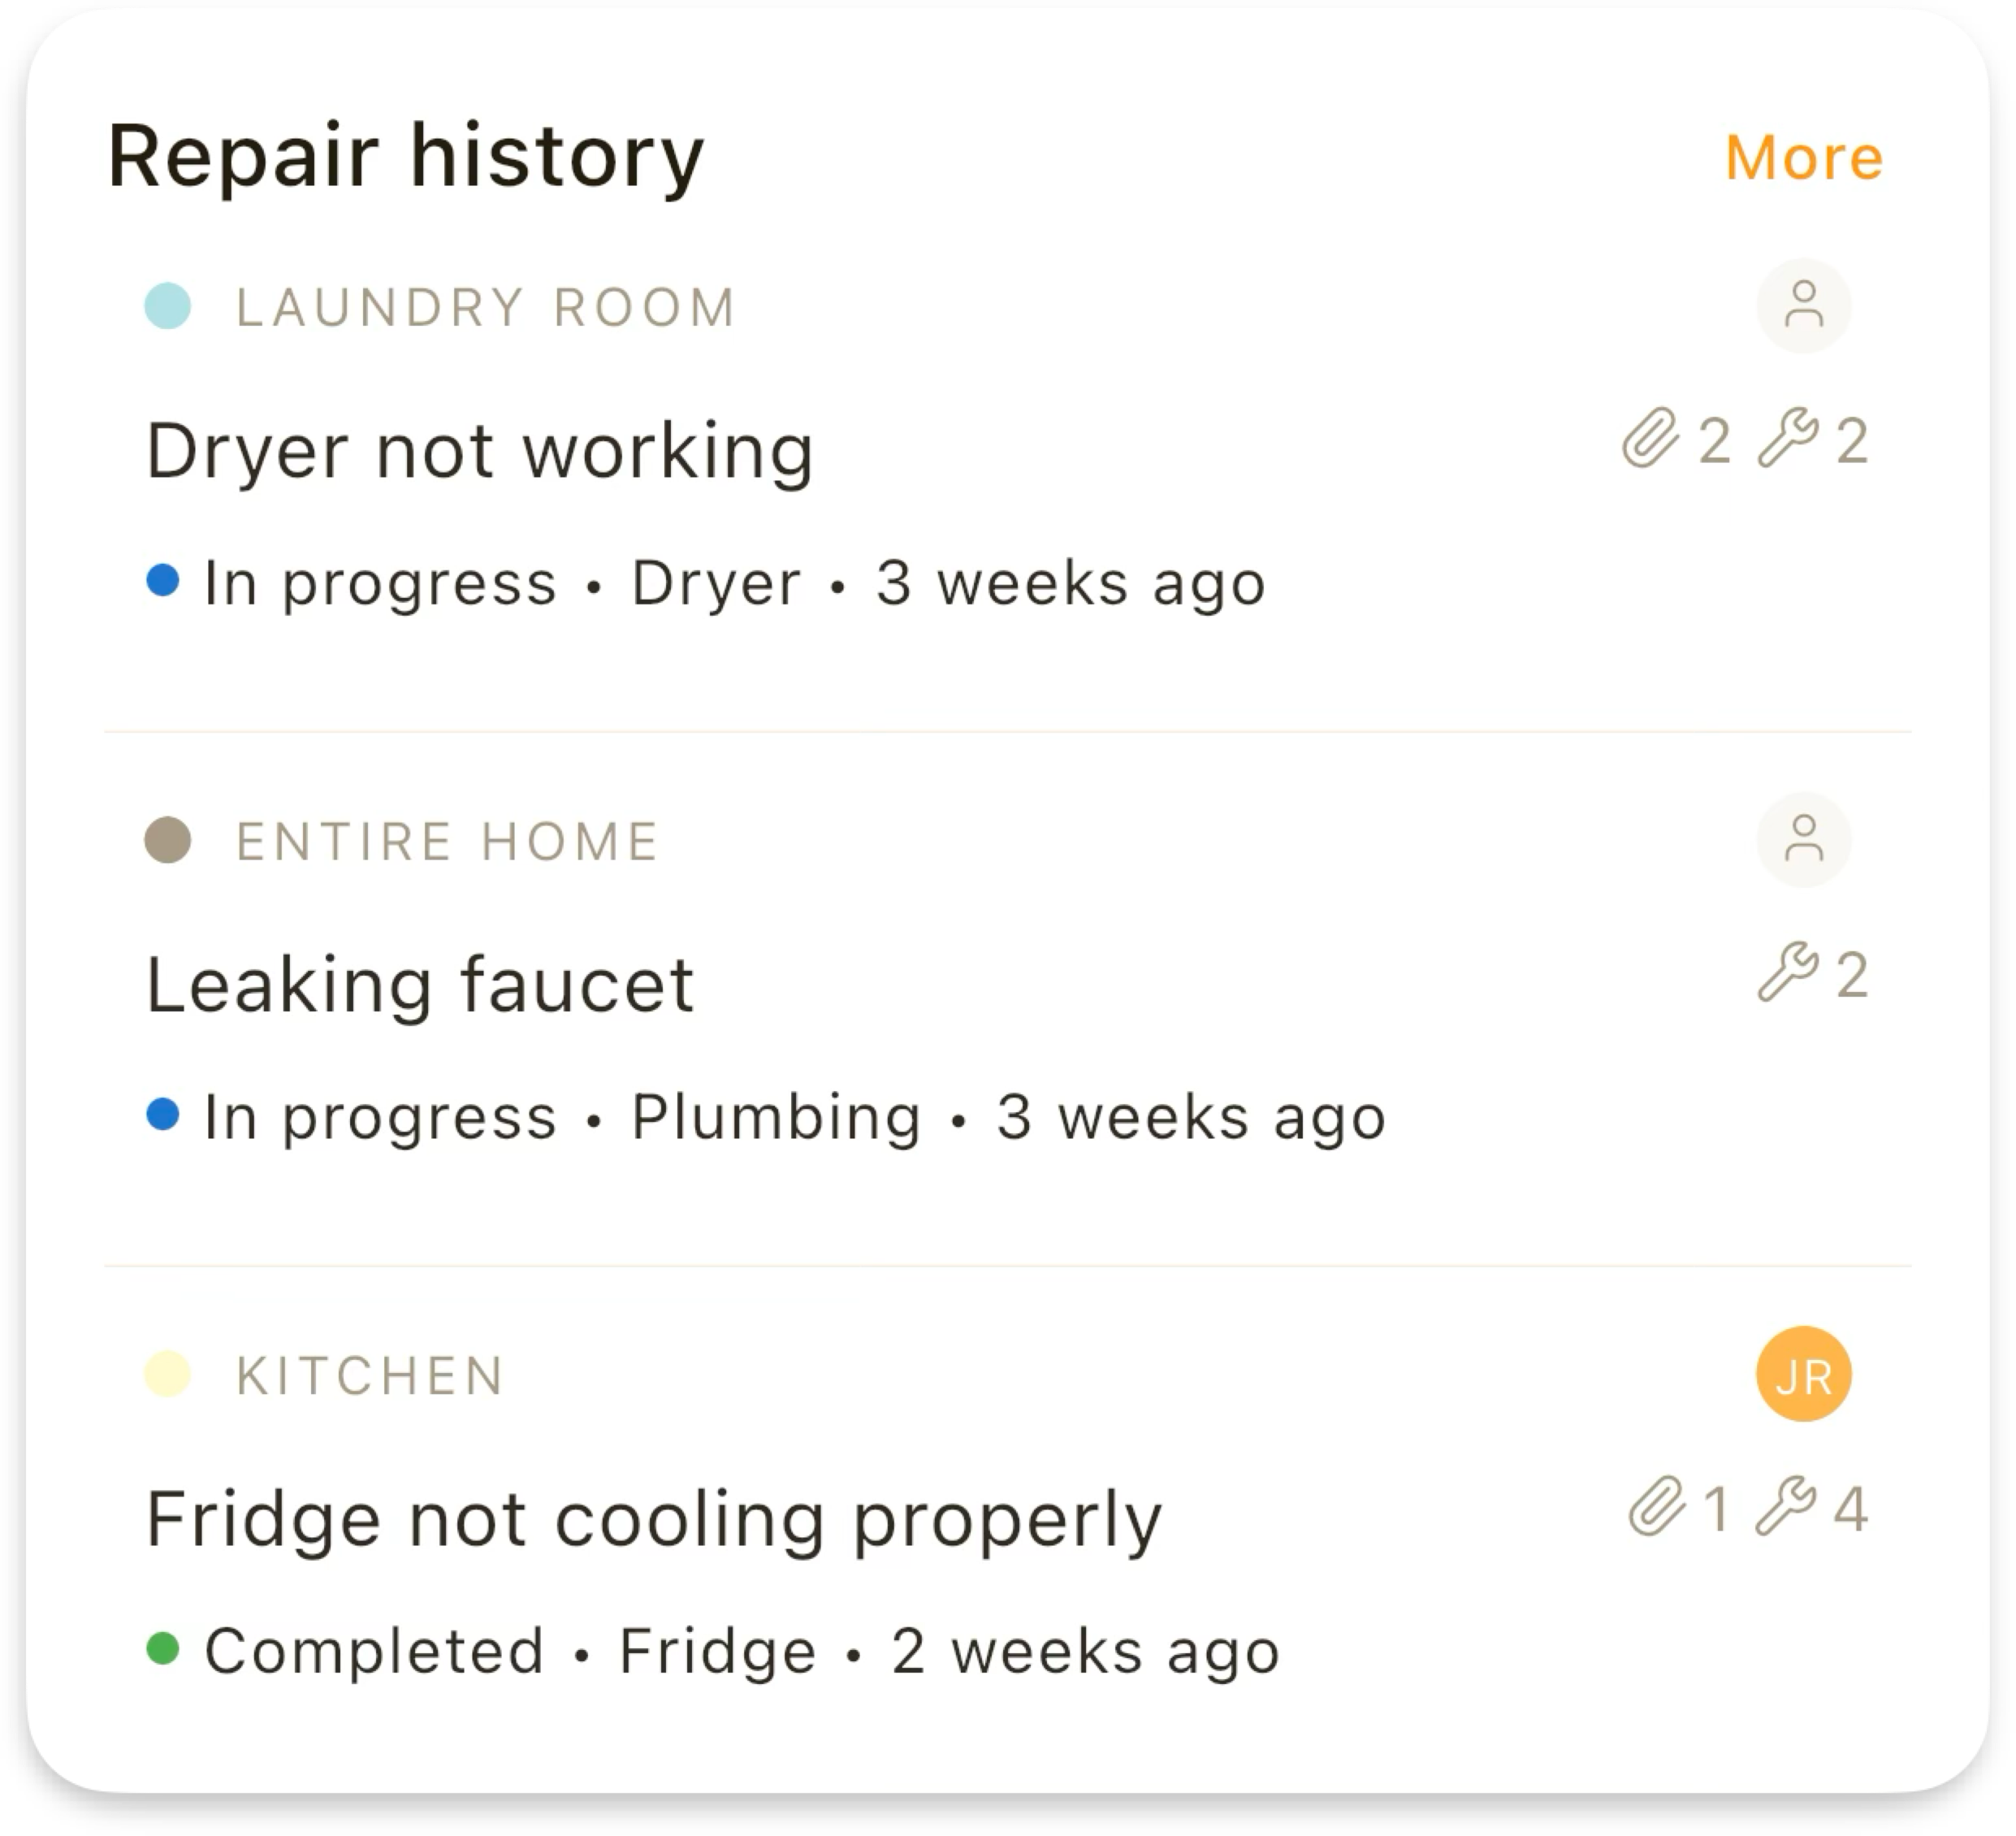The width and height of the screenshot is (2016, 1836).
Task: Expand the Entire Home category label
Action: 446,841
